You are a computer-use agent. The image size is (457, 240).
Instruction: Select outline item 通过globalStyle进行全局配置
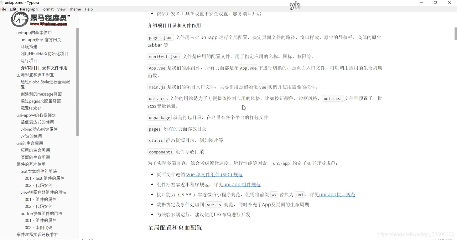45,84
